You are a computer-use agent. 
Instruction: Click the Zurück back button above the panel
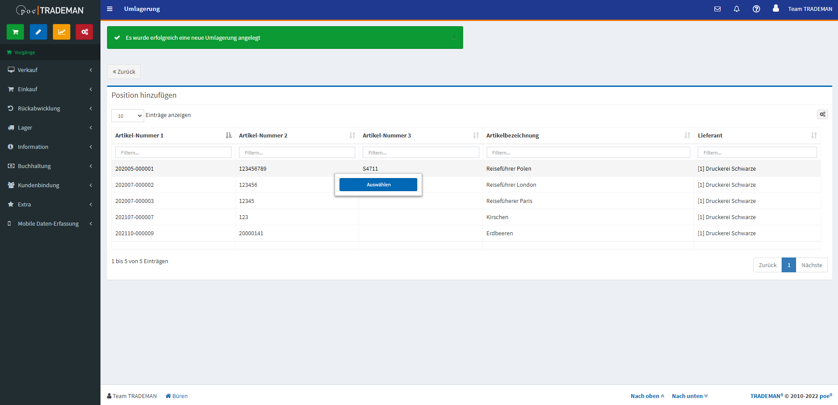[x=124, y=72]
